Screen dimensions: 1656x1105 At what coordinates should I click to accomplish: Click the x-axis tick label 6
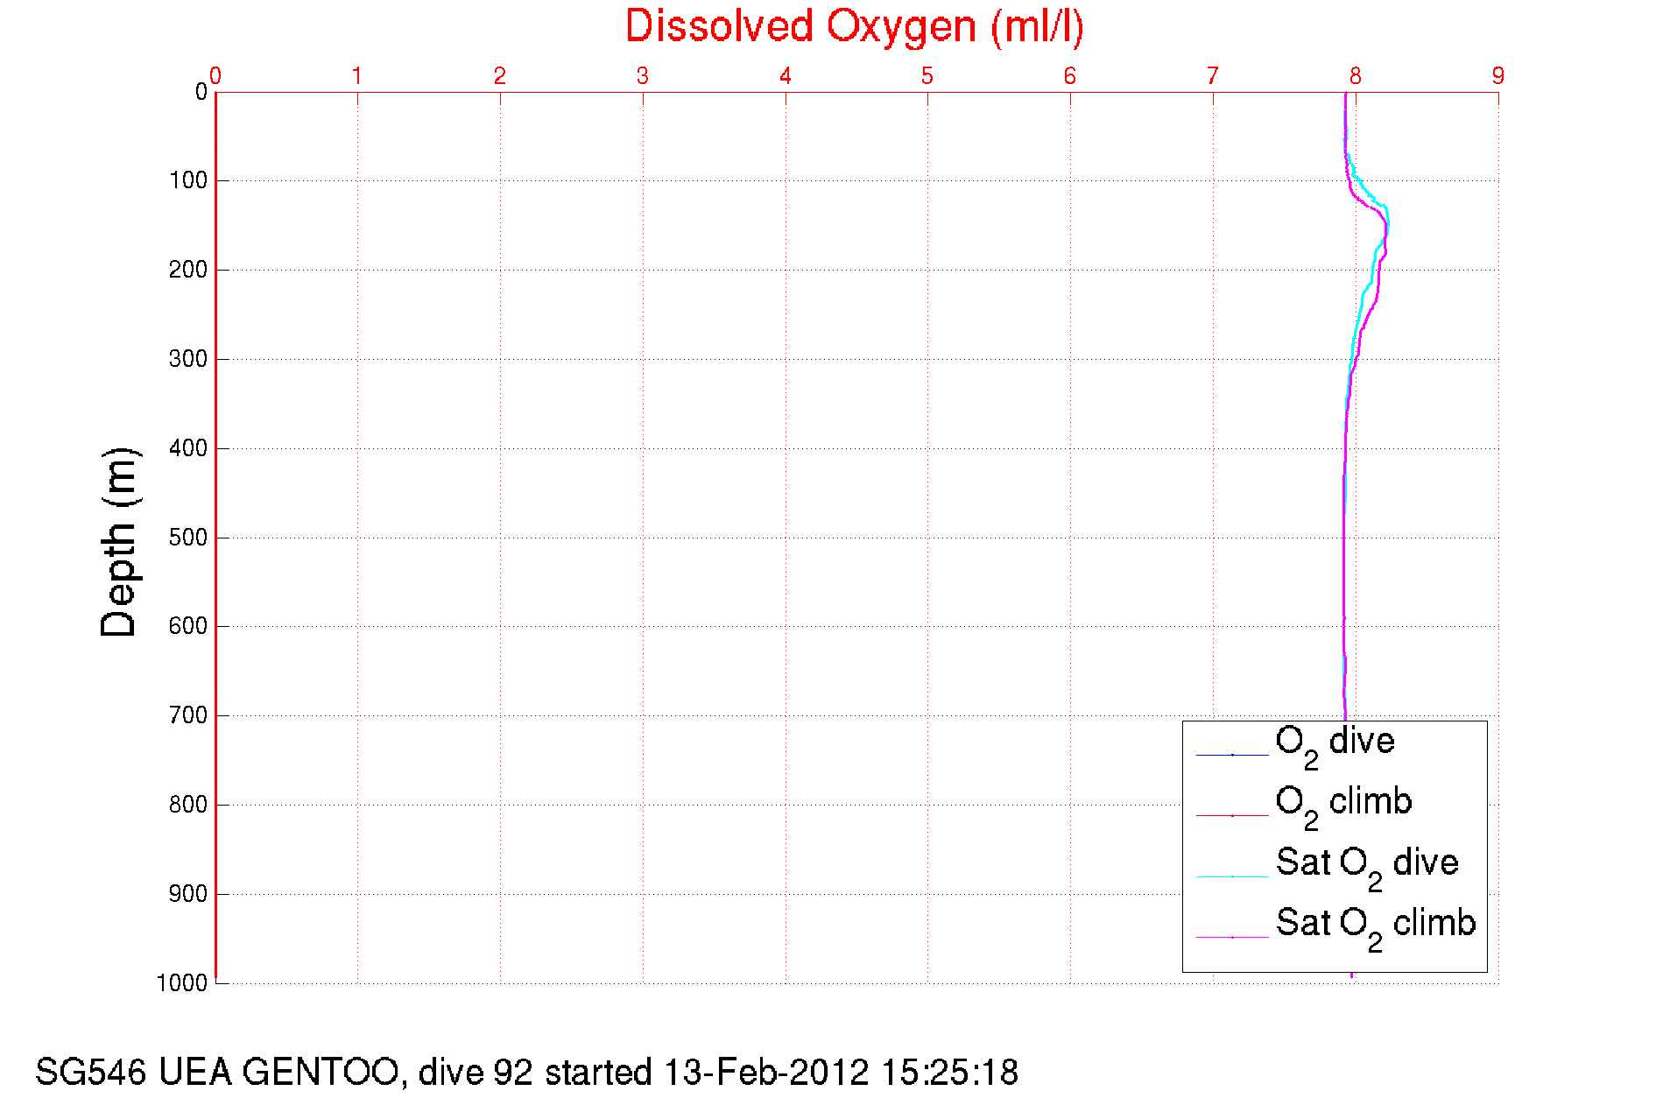(x=1070, y=76)
